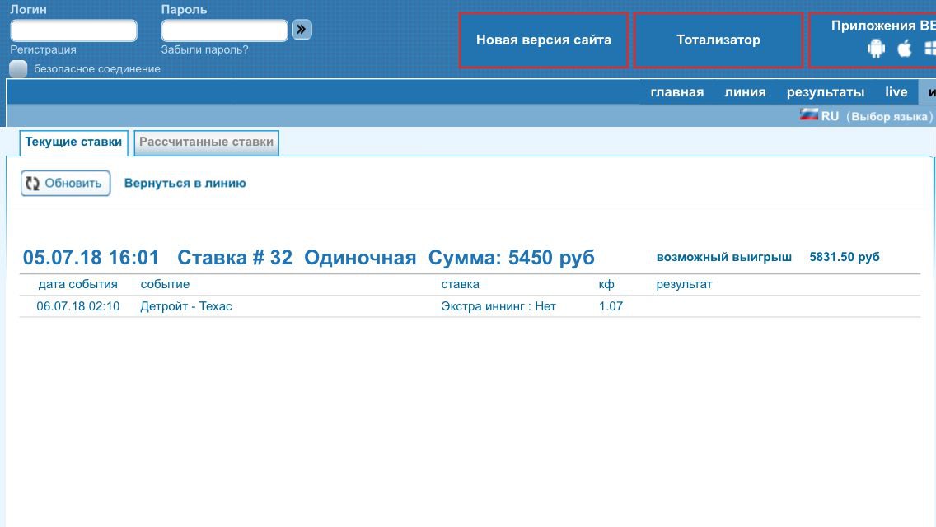The width and height of the screenshot is (936, 527).
Task: Click the Windows app icon
Action: pos(930,49)
